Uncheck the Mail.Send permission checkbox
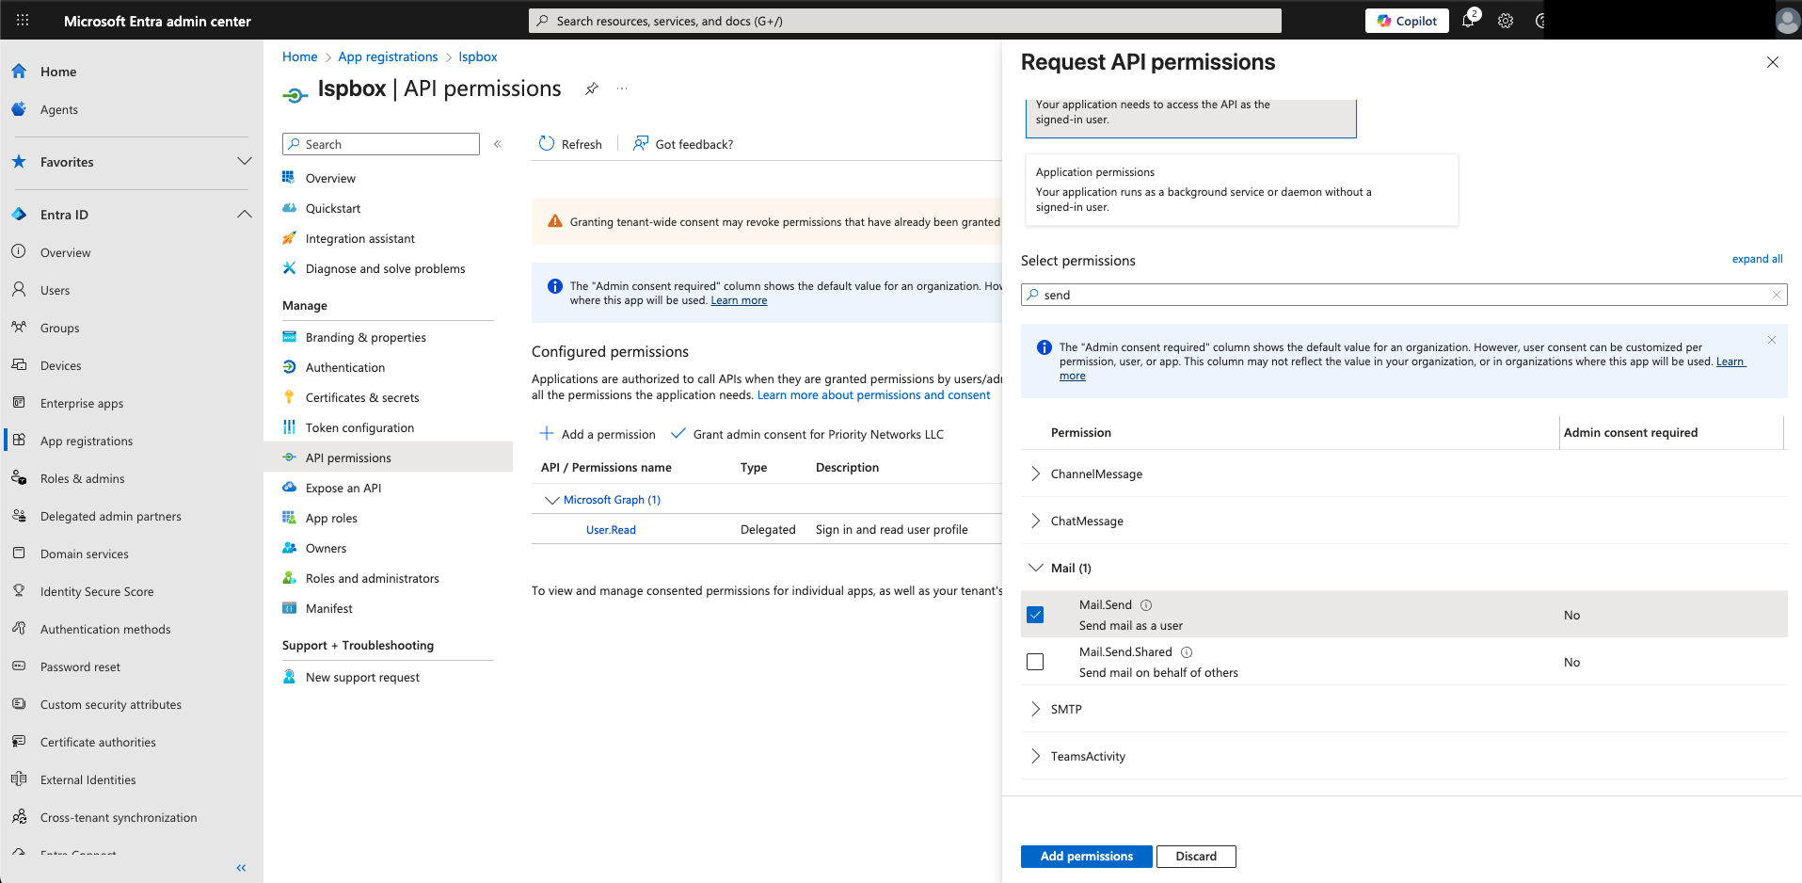Image resolution: width=1802 pixels, height=883 pixels. (x=1035, y=615)
